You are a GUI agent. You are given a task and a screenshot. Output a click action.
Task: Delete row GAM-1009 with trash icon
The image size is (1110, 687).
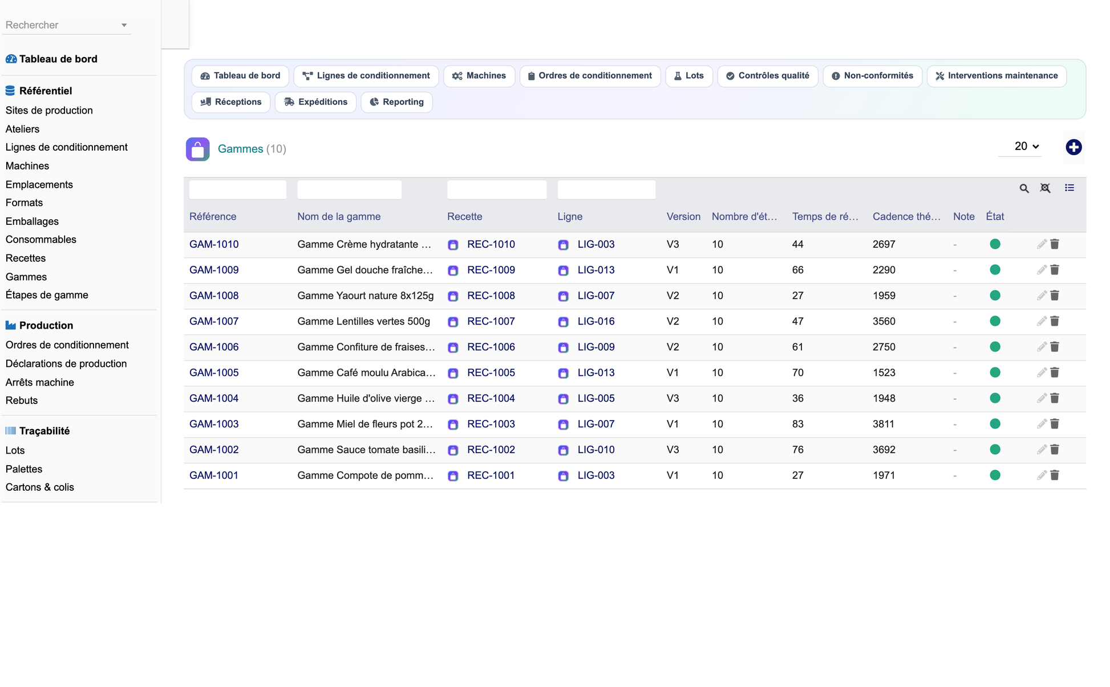click(1055, 270)
